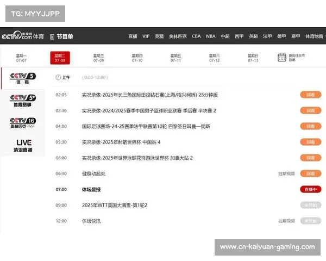Open 长三角国际田径钻石赛 program title
326x261 pixels.
tap(150, 95)
